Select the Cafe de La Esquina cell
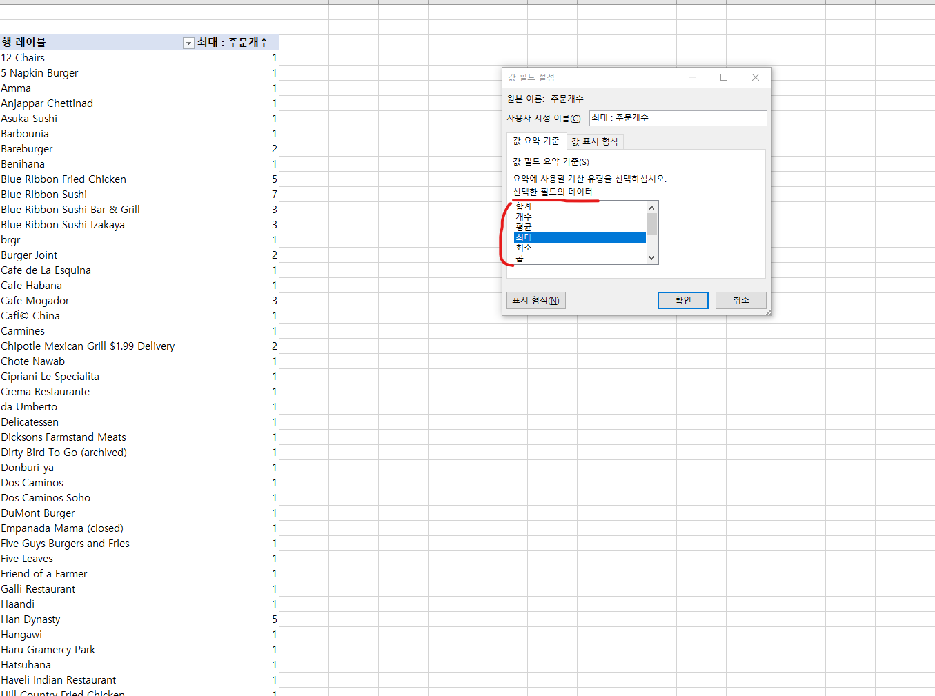The width and height of the screenshot is (935, 696). [x=97, y=270]
